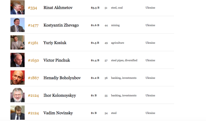The image size is (206, 121).
Task: Click rank number #334
Action: pos(32,8)
